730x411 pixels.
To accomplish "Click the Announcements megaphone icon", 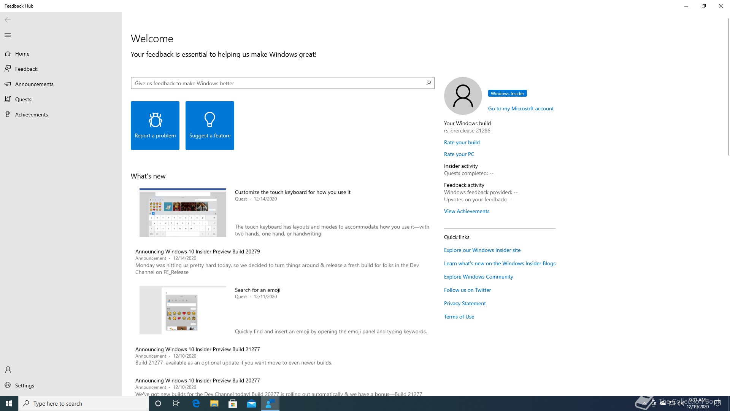I will pos(8,84).
